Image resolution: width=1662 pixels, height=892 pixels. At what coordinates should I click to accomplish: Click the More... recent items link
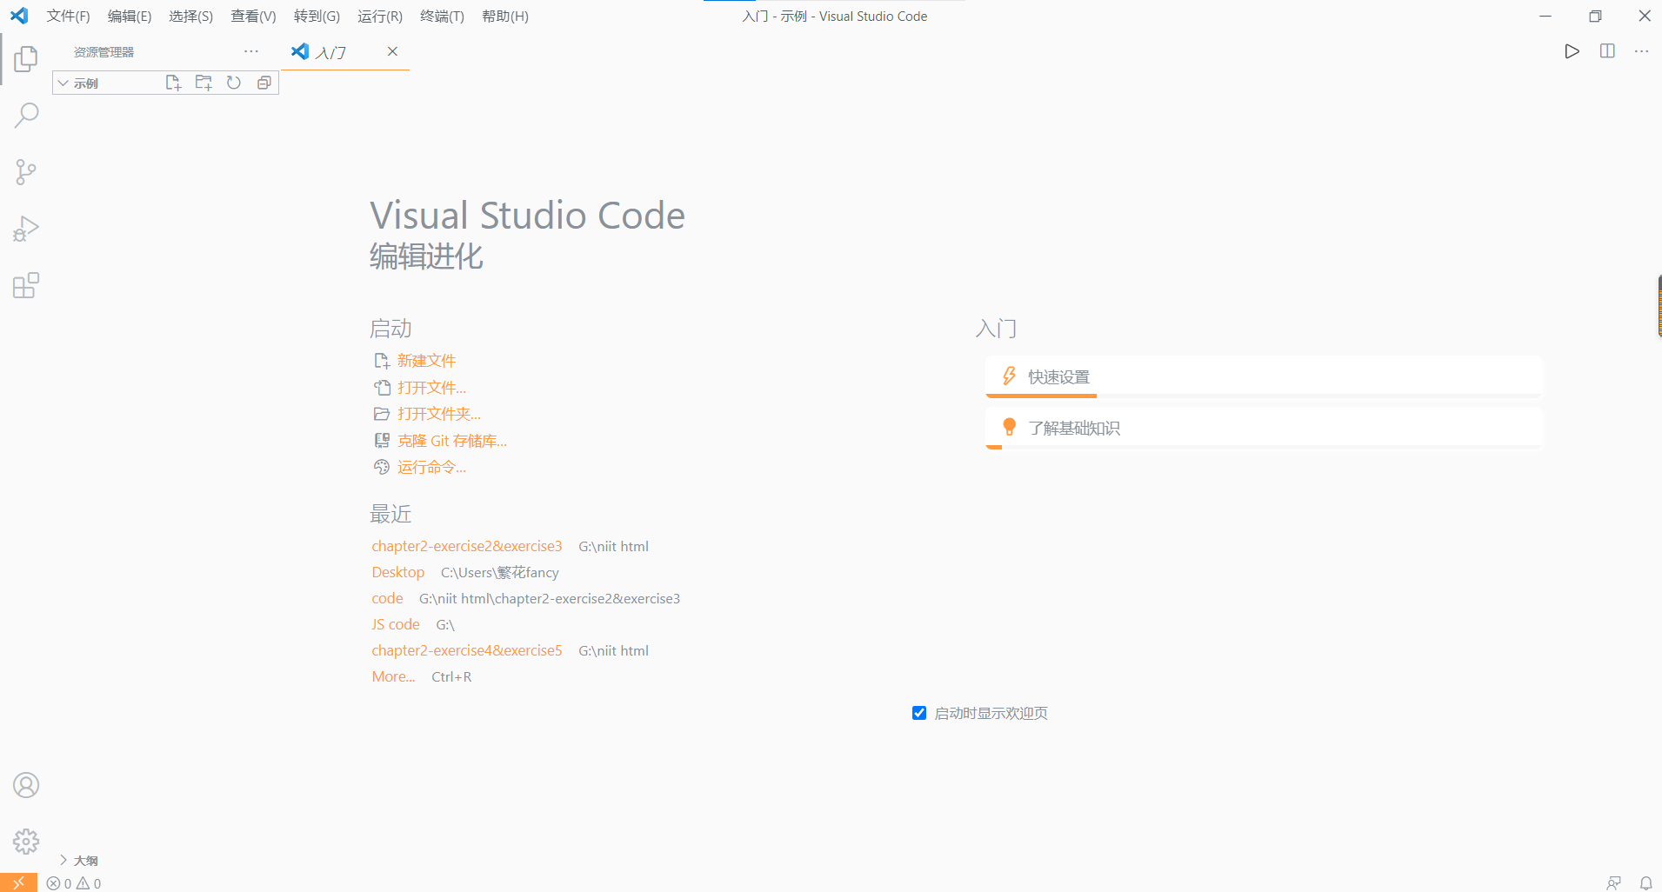pyautogui.click(x=393, y=676)
